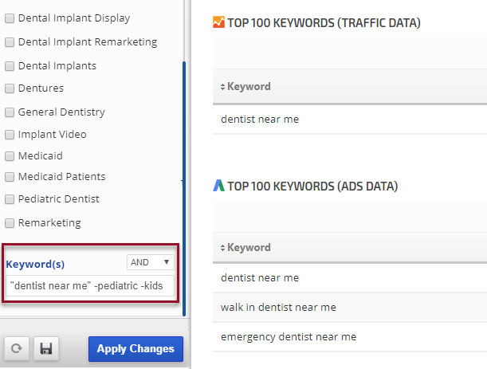Open the AND operator dropdown
Image resolution: width=487 pixels, height=369 pixels.
[150, 262]
